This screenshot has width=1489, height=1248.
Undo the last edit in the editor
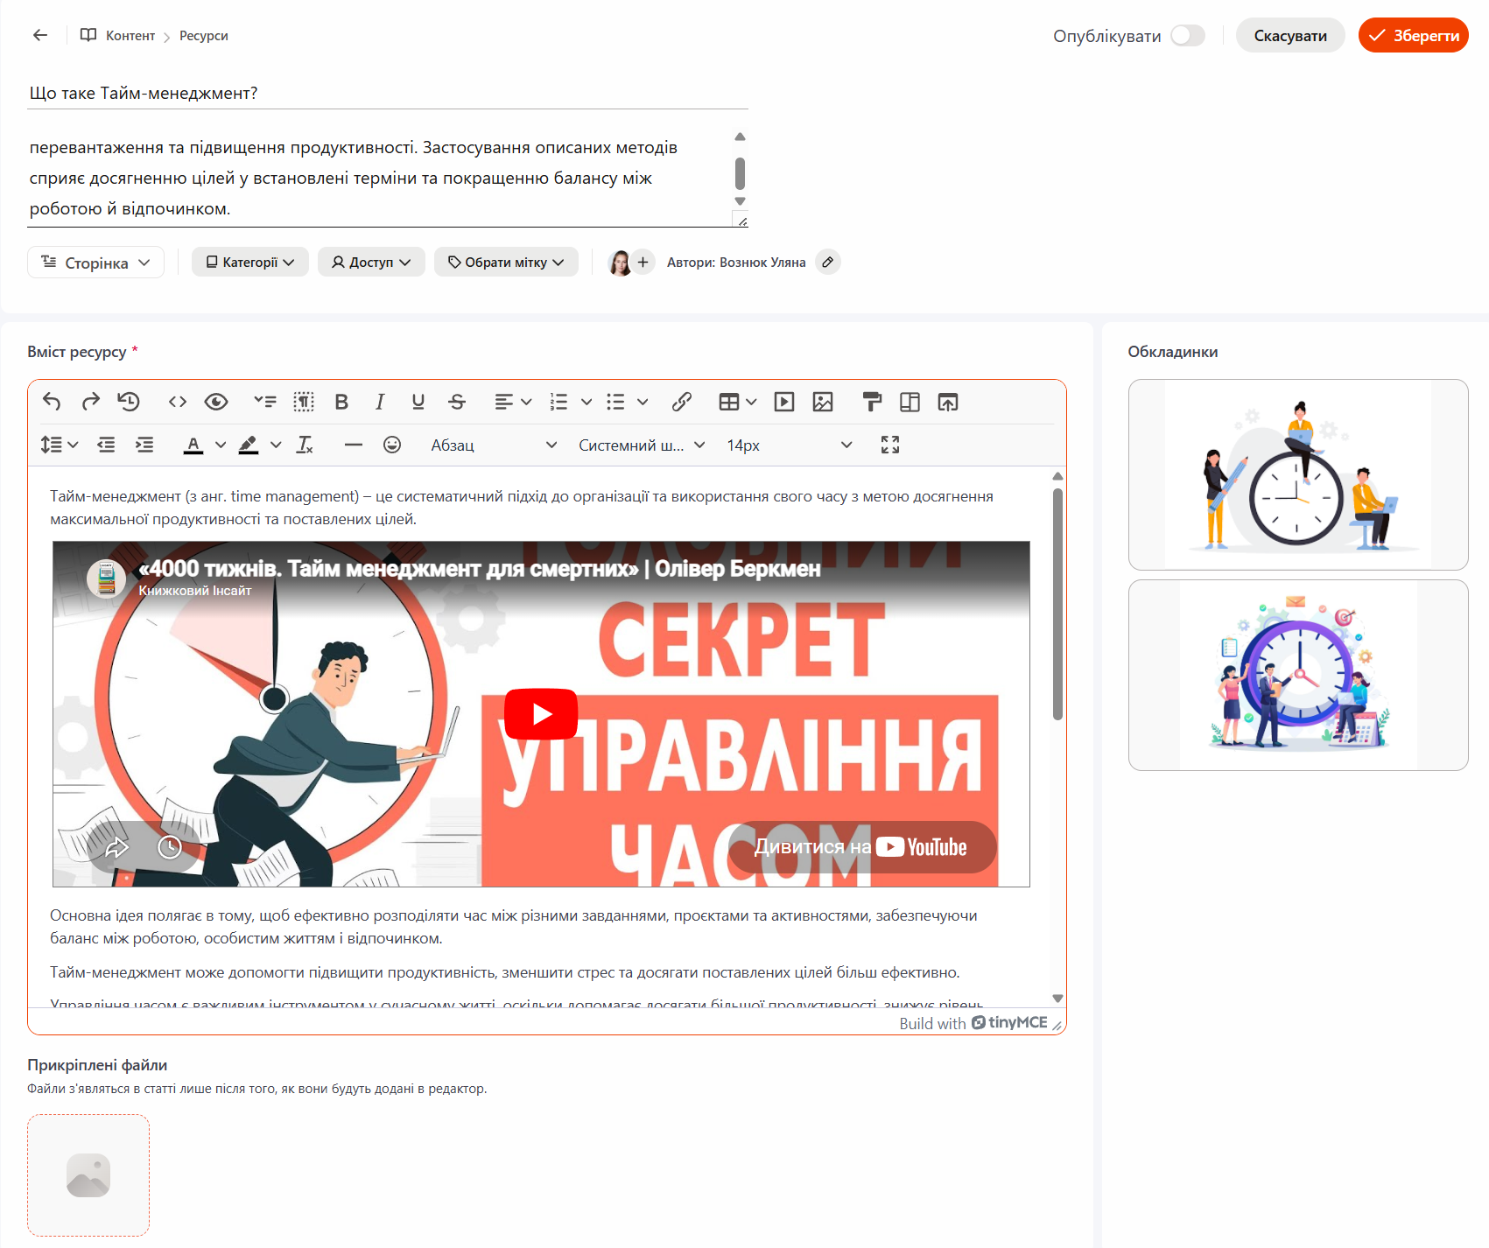(x=52, y=402)
